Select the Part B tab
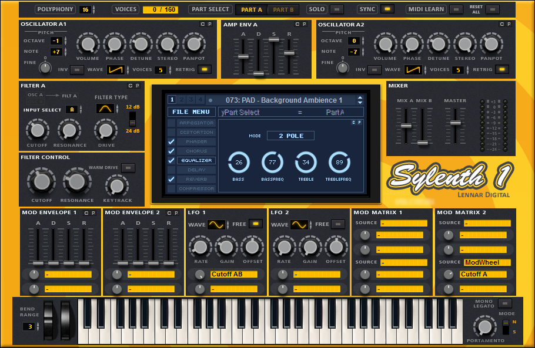Image resolution: width=535 pixels, height=348 pixels. 283,9
